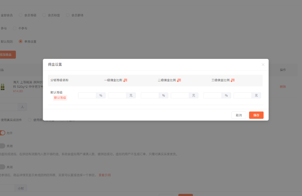Focus the first-level commission yuan field
The width and height of the screenshot is (302, 196).
click(117, 96)
